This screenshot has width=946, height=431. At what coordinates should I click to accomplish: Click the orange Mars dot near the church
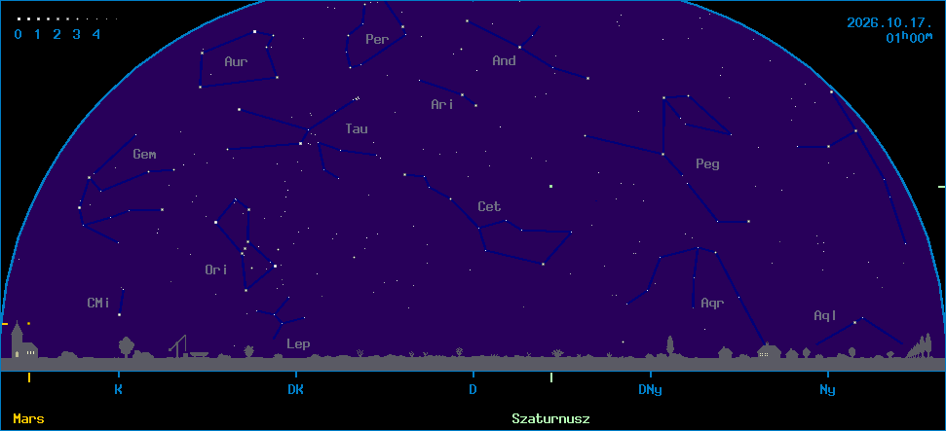[x=28, y=324]
